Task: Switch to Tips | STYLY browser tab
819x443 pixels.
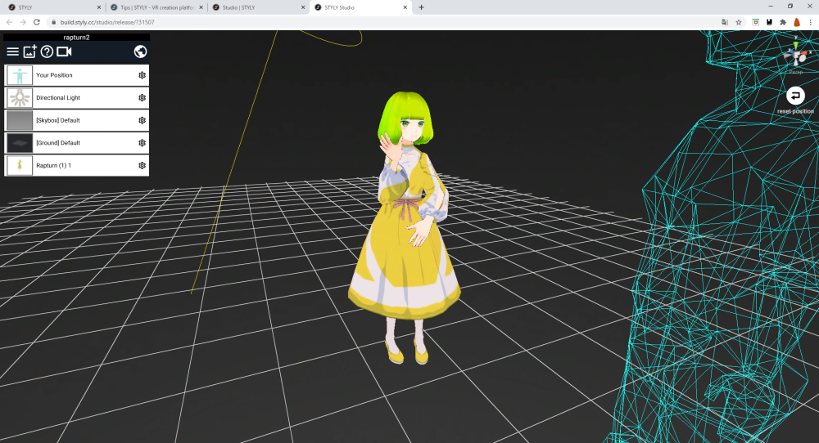Action: click(x=156, y=7)
